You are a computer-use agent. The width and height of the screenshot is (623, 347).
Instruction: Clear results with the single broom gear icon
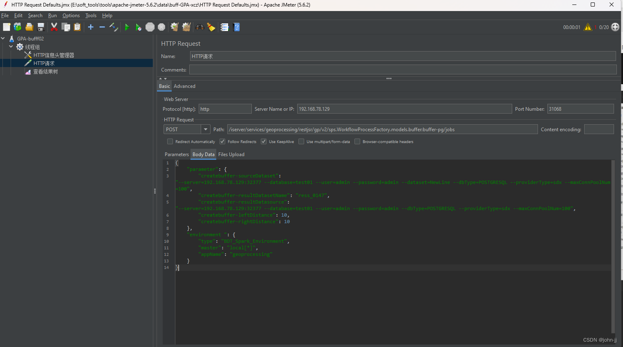click(x=175, y=27)
